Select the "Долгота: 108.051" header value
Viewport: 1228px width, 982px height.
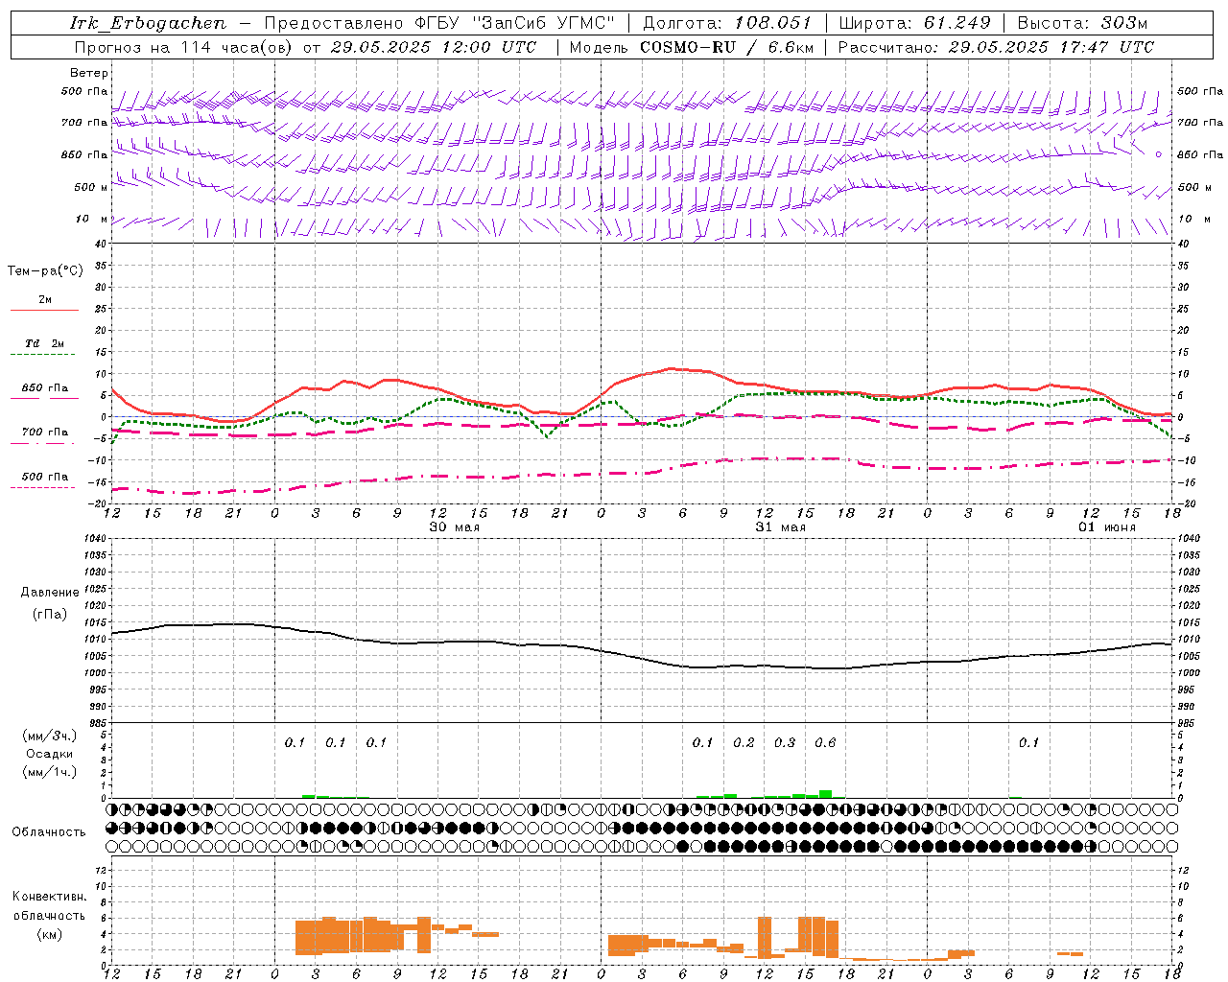[727, 23]
